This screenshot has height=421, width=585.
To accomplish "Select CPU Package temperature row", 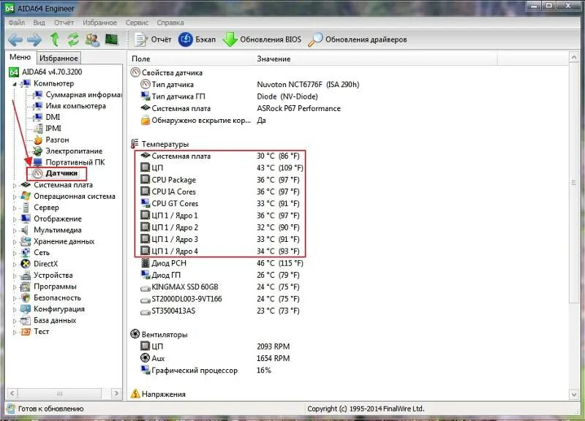I will click(x=220, y=180).
